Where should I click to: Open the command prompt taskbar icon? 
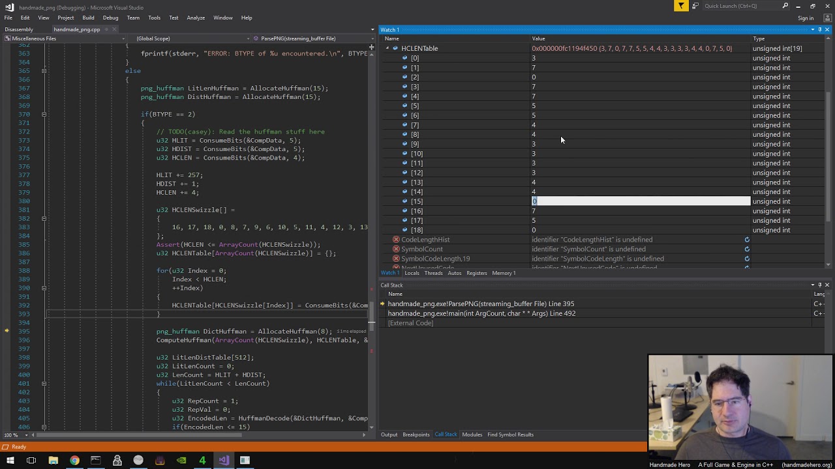(96, 461)
